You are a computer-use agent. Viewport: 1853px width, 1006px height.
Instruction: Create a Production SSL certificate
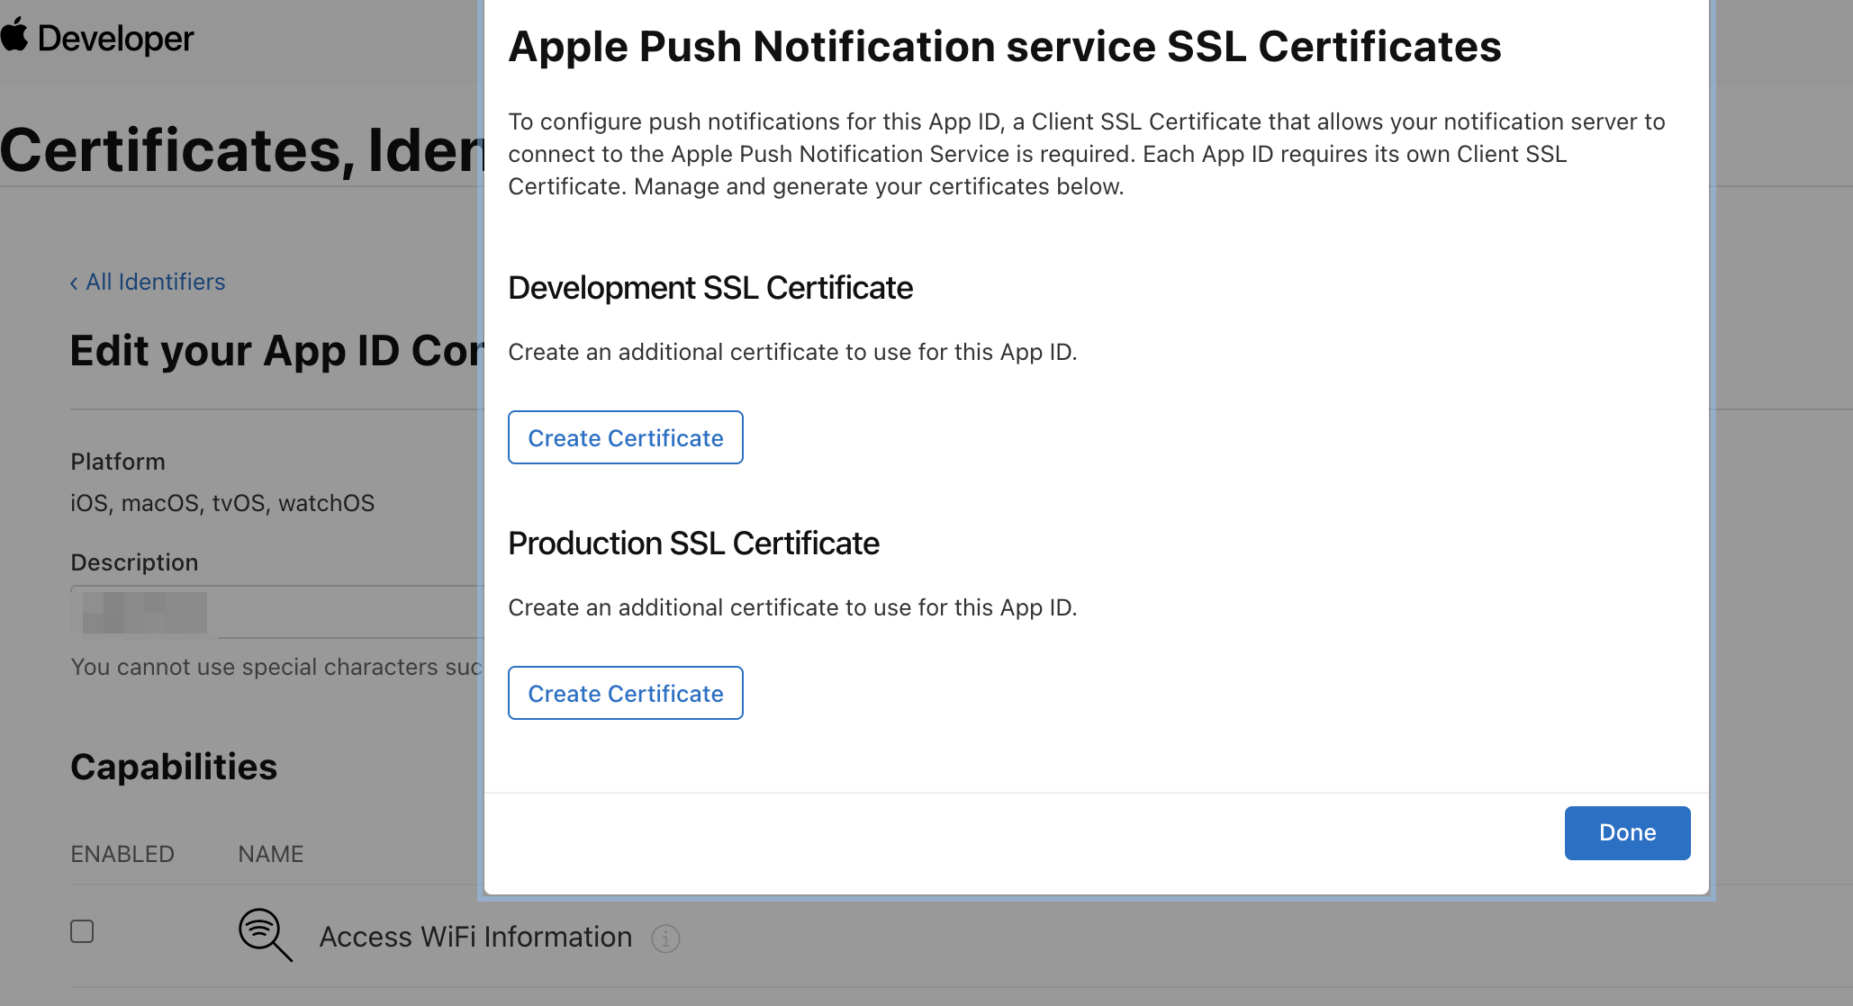tap(625, 693)
